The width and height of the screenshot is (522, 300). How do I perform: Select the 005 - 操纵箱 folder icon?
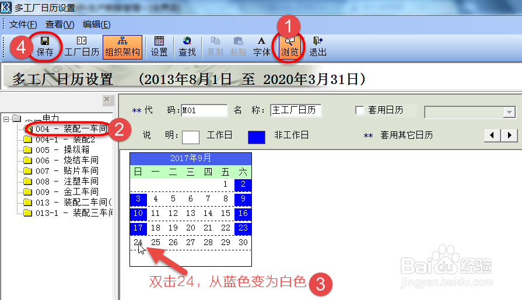coord(27,150)
